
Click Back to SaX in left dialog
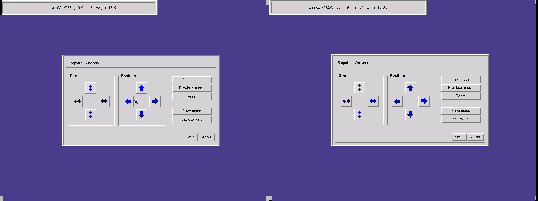pyautogui.click(x=192, y=119)
